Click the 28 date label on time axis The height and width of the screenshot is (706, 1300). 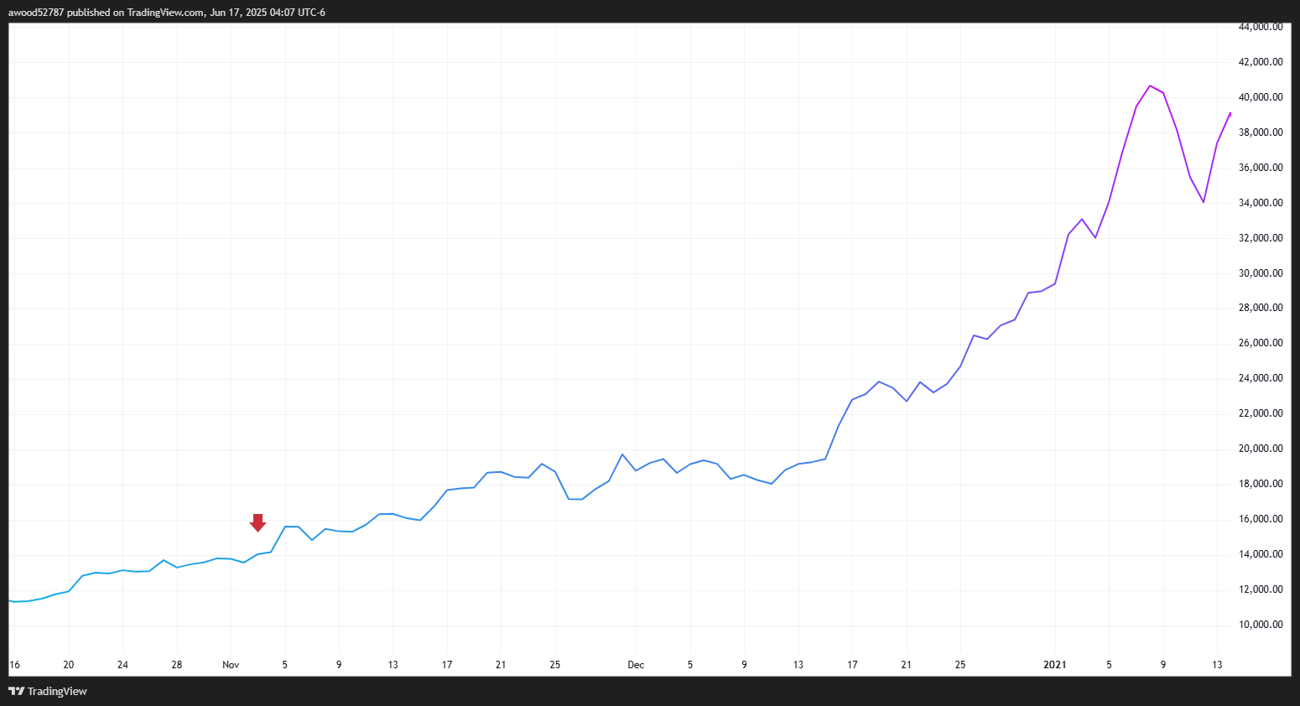click(x=177, y=665)
